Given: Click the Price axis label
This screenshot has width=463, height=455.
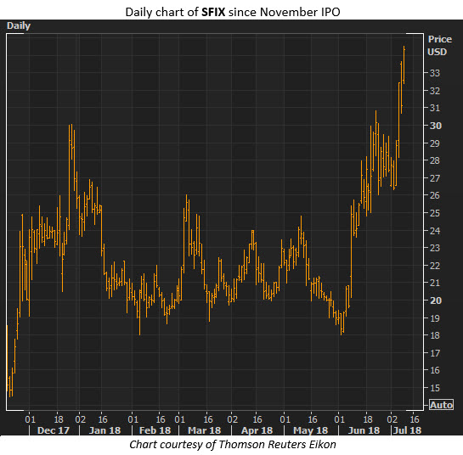Looking at the screenshot, I should tap(440, 39).
